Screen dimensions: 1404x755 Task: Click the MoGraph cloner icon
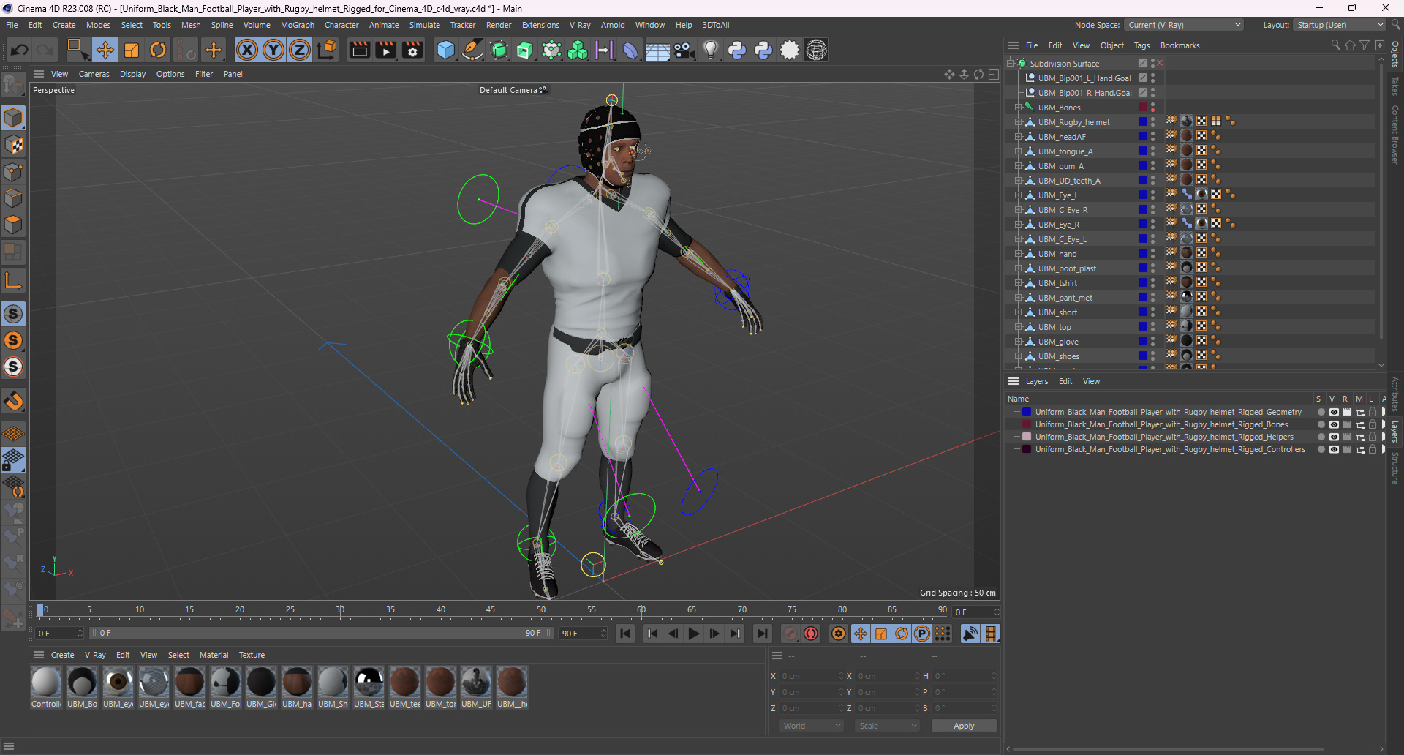click(578, 50)
